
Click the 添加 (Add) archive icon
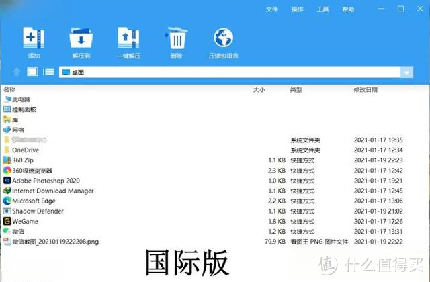coord(34,38)
